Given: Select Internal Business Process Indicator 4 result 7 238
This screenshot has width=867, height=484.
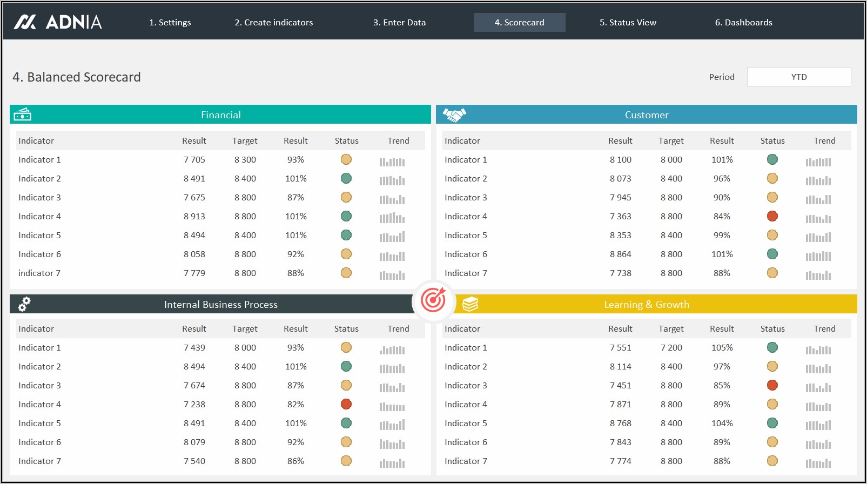Looking at the screenshot, I should (194, 404).
